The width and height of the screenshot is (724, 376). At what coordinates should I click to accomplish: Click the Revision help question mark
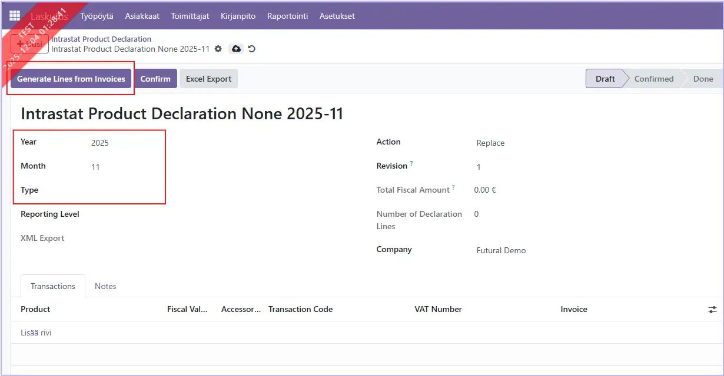pyautogui.click(x=411, y=164)
